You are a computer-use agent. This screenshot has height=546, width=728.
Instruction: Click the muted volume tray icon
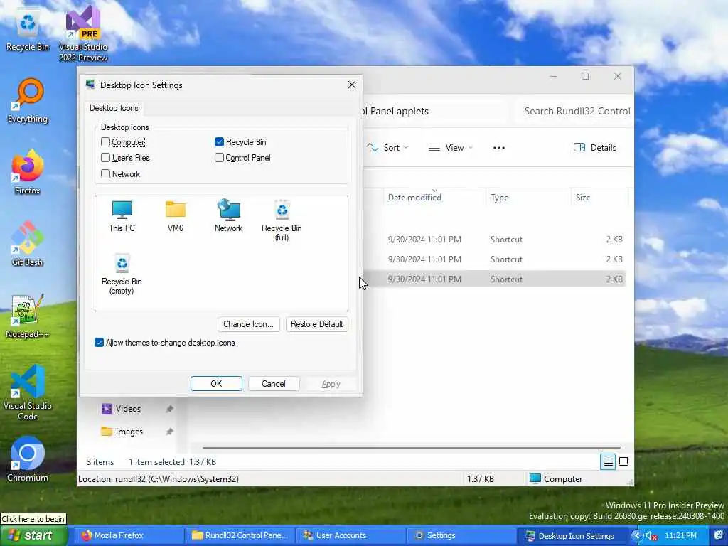651,536
